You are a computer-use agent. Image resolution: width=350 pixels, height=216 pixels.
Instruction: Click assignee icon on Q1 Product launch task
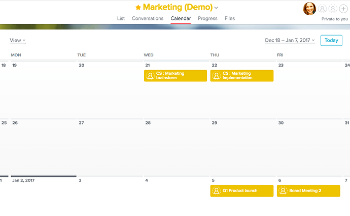pyautogui.click(x=216, y=191)
